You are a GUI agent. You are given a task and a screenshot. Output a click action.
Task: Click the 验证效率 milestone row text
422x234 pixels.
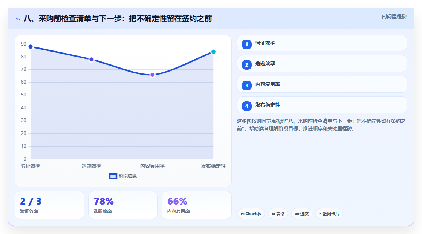click(265, 43)
